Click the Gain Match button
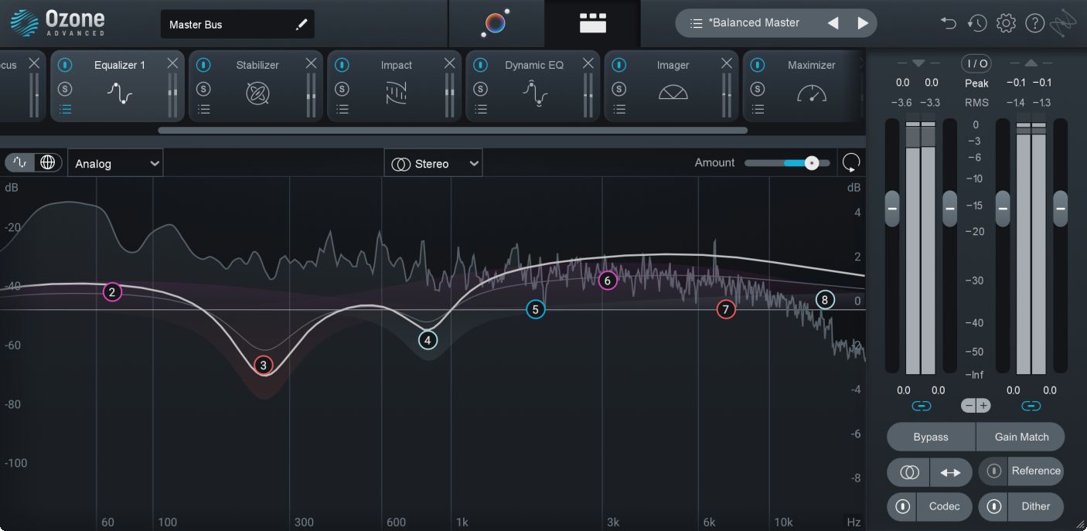Image resolution: width=1087 pixels, height=531 pixels. point(1021,437)
